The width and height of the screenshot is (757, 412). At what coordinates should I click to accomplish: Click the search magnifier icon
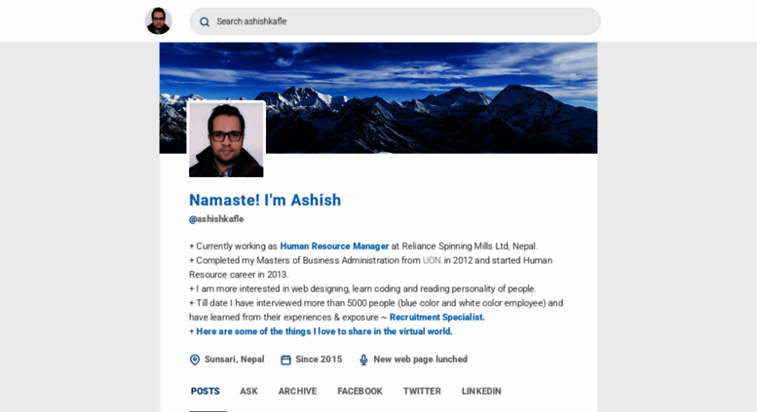click(205, 21)
